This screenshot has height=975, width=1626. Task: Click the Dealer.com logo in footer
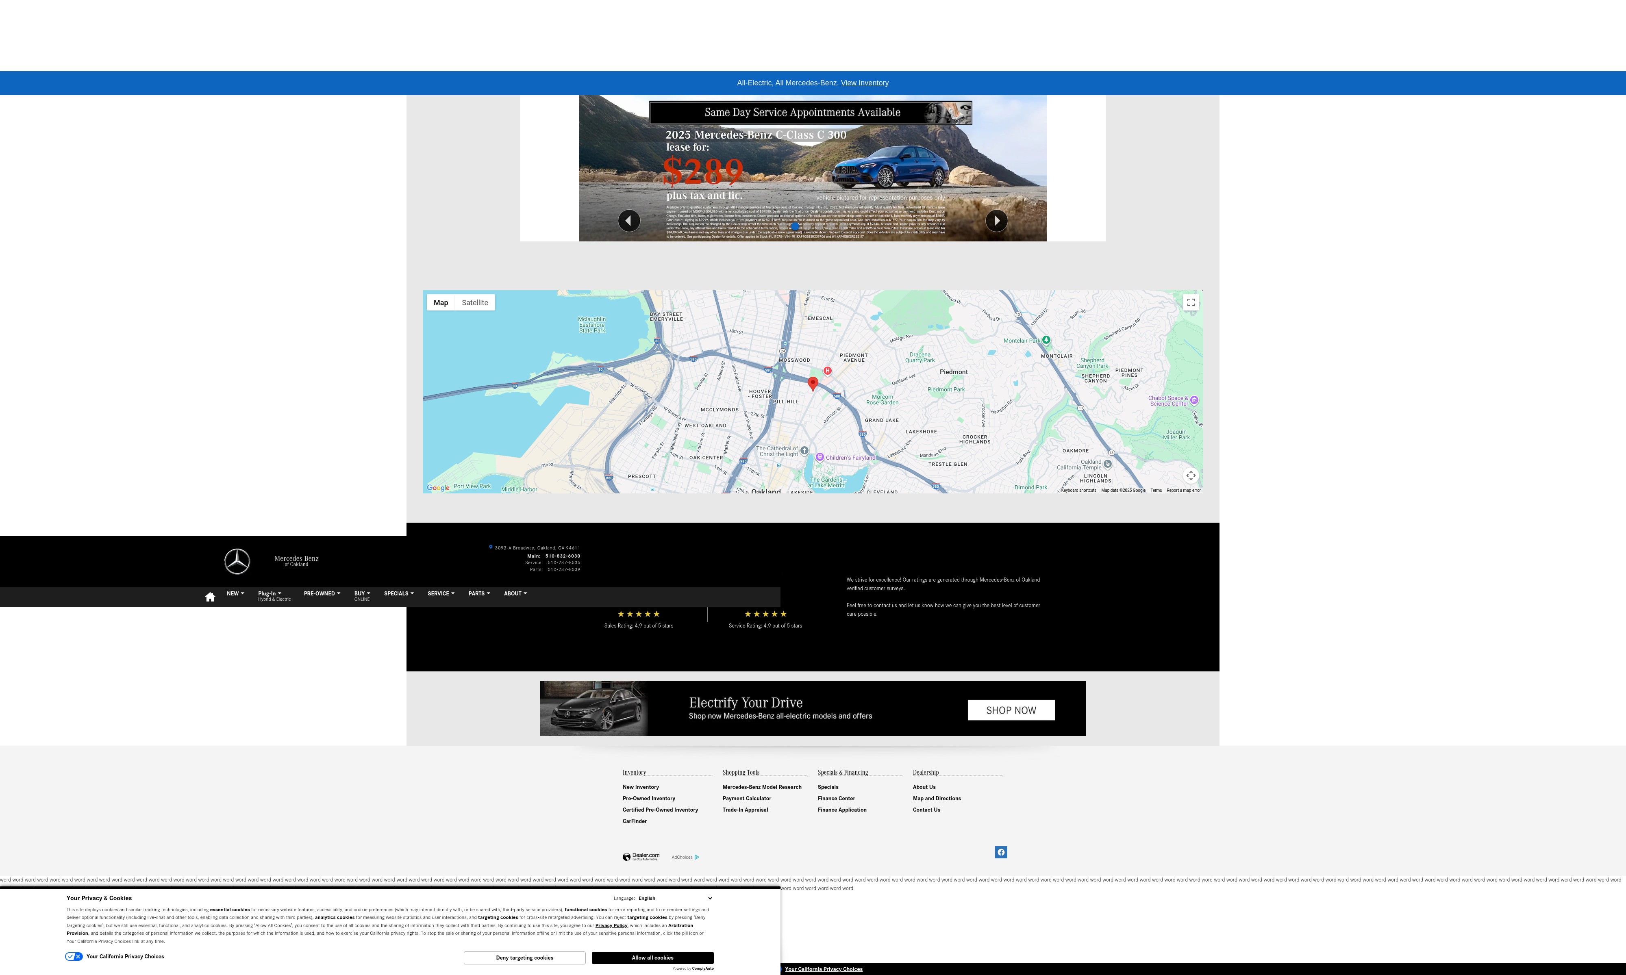(x=641, y=857)
